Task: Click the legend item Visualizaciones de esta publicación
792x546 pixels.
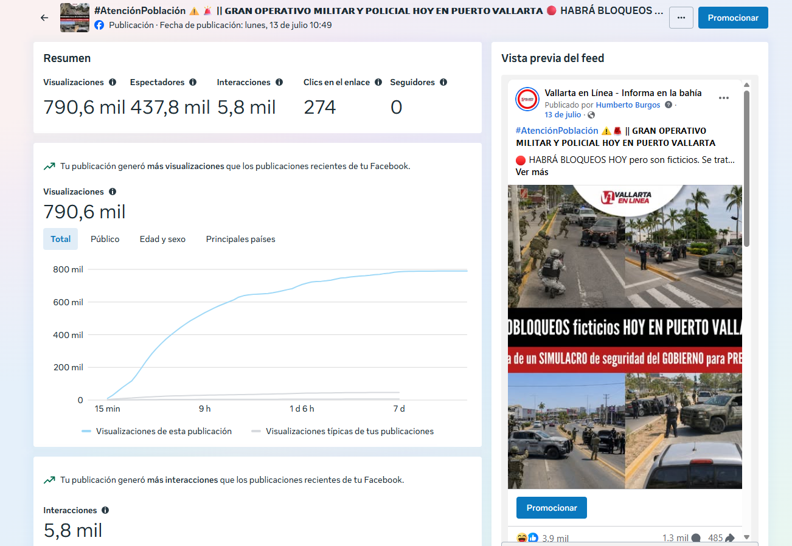Action: [157, 431]
